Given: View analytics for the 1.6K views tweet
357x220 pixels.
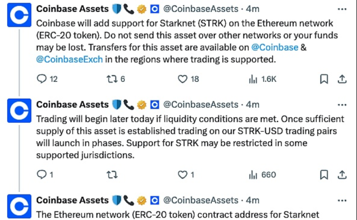Looking at the screenshot, I should [x=253, y=79].
